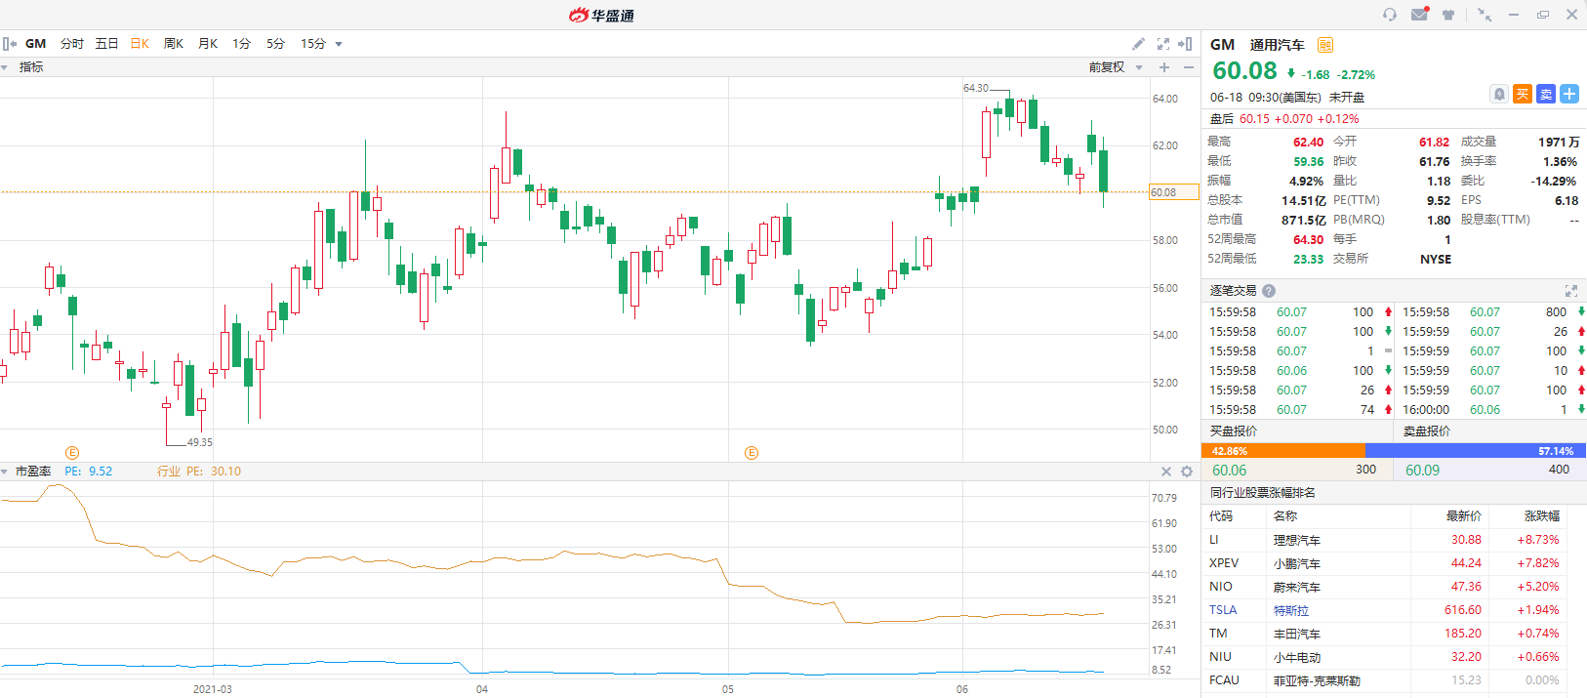Image resolution: width=1587 pixels, height=698 pixels.
Task: Open more timeframes dropdown after 15分
Action: 339,44
